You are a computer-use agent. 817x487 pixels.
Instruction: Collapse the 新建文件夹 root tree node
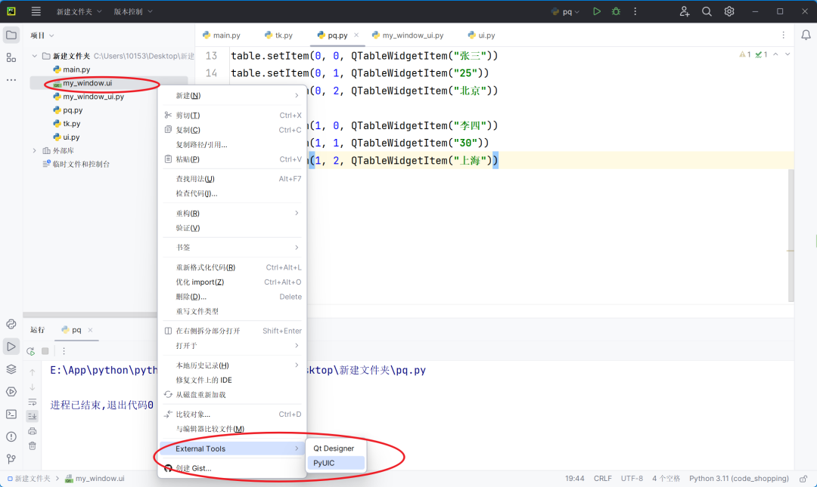click(x=34, y=56)
